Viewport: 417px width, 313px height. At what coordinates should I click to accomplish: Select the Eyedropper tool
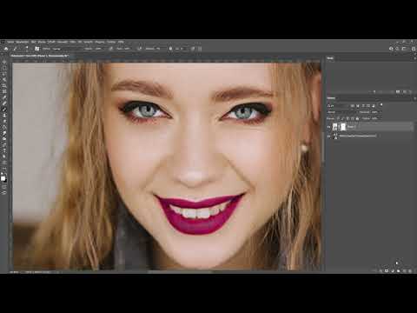coord(4,97)
